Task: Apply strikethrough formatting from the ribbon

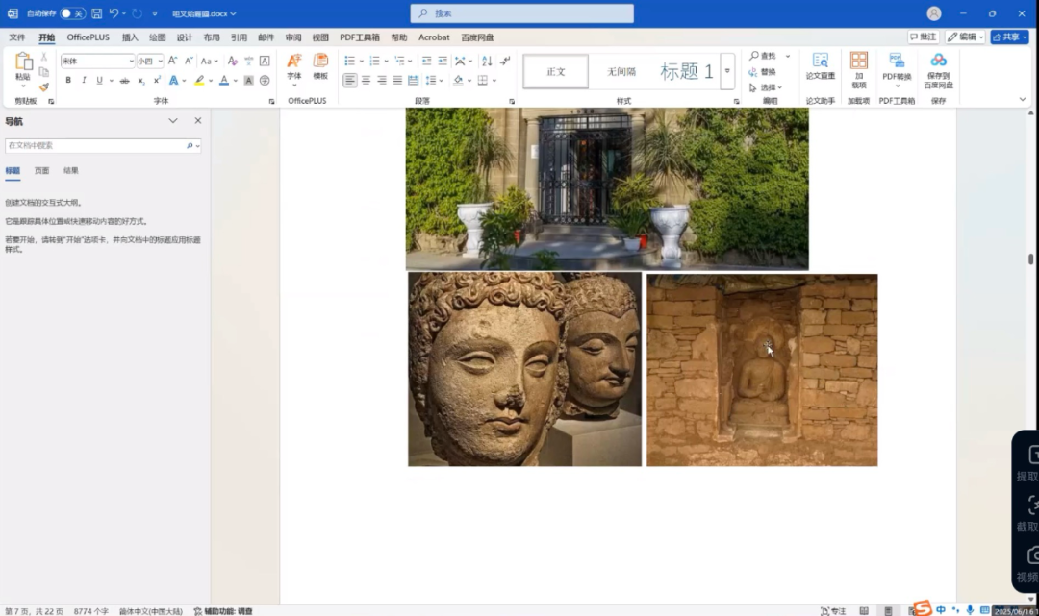Action: tap(124, 81)
